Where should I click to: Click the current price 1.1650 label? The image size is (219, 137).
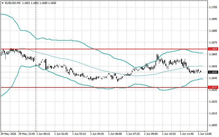point(213,72)
